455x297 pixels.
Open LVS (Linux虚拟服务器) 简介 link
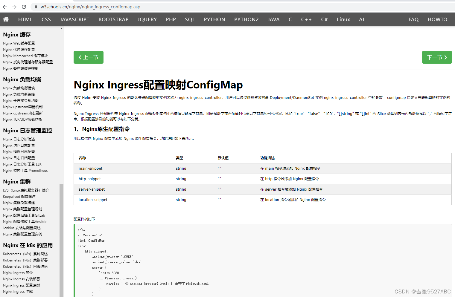click(26, 190)
